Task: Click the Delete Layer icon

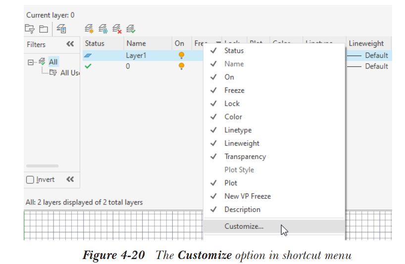Action: pos(117,29)
